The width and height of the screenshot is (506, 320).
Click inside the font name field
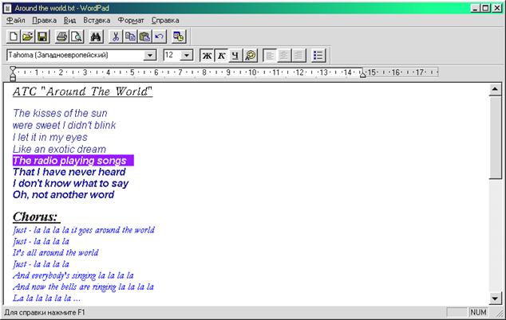[75, 56]
